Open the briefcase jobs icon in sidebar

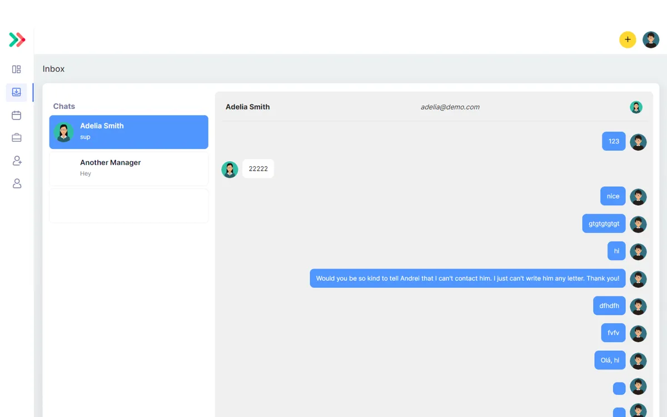pyautogui.click(x=17, y=137)
